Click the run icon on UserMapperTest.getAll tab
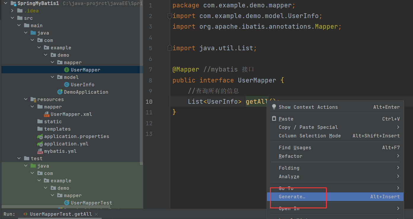 (x=25, y=214)
